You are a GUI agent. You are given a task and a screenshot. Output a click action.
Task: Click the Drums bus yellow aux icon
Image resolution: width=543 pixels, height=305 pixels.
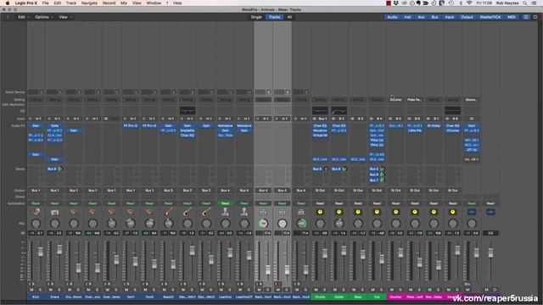[x=320, y=212]
